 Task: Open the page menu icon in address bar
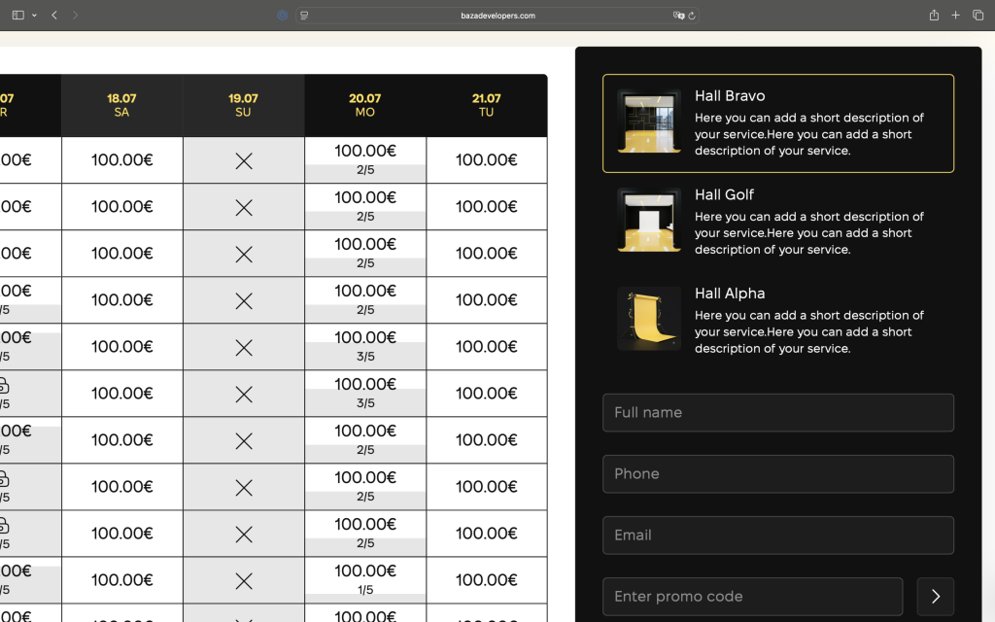click(304, 16)
